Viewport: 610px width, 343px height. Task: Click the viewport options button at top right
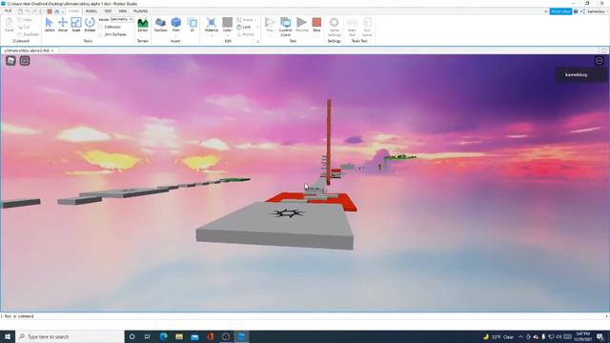click(600, 61)
